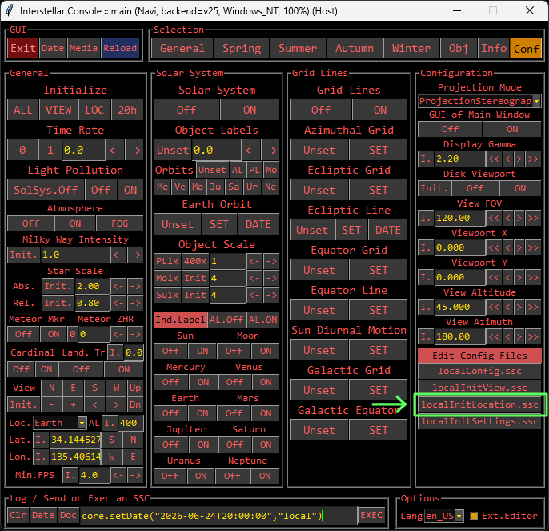Turn Grid Lines ON
The height and width of the screenshot is (531, 549).
(380, 110)
